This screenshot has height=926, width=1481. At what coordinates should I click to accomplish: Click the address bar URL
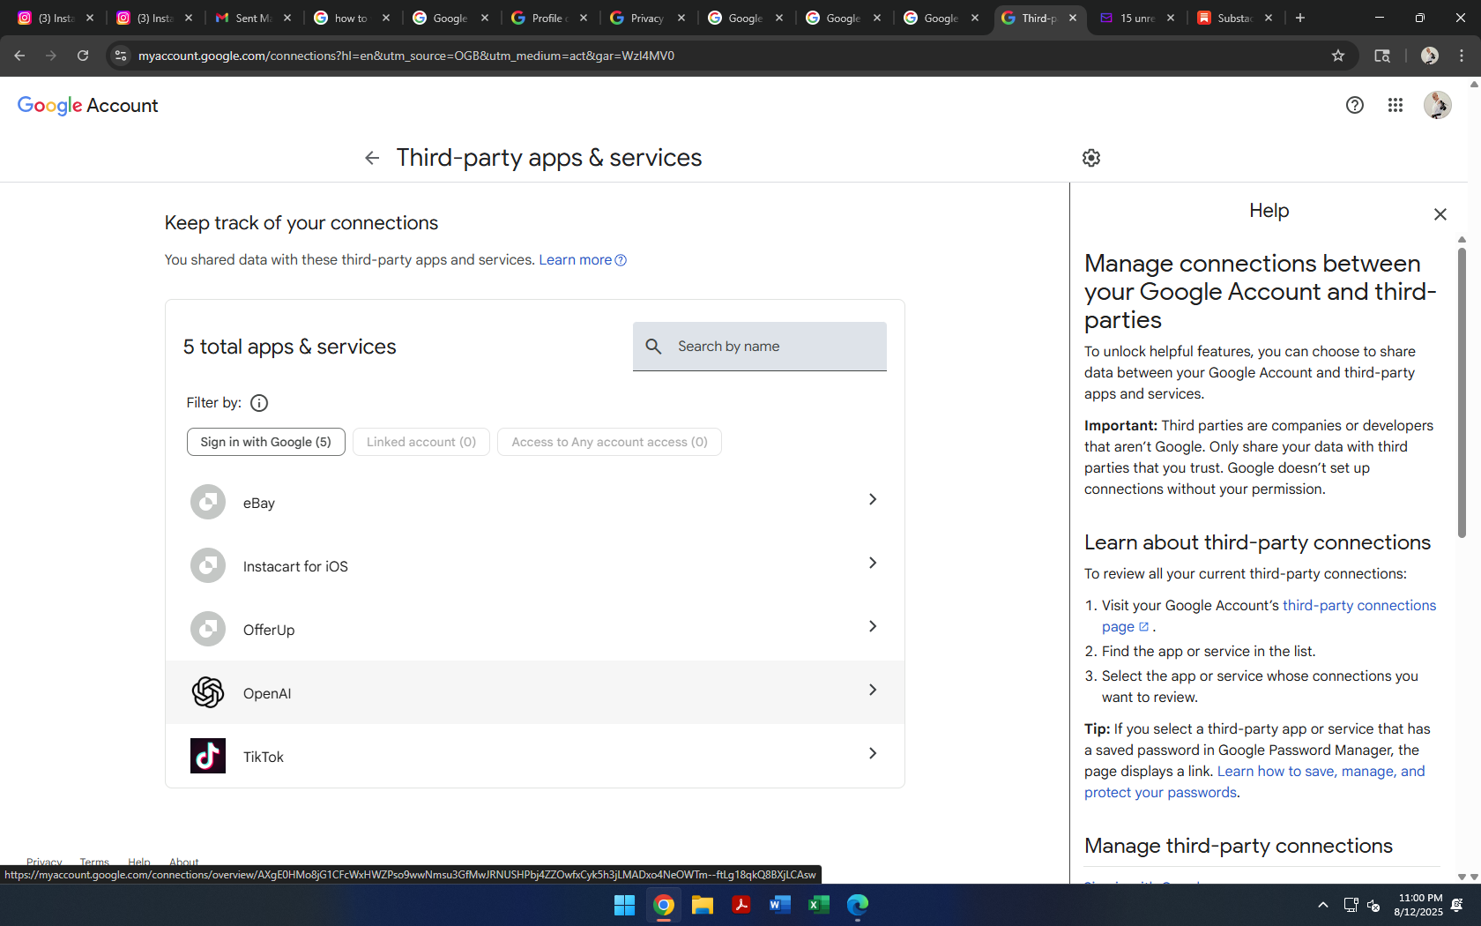coord(406,56)
